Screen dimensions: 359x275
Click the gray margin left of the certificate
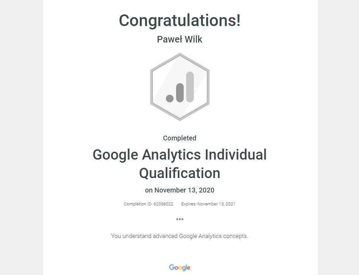point(21,137)
